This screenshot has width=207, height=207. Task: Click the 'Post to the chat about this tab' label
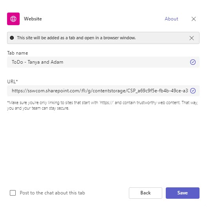tap(52, 193)
